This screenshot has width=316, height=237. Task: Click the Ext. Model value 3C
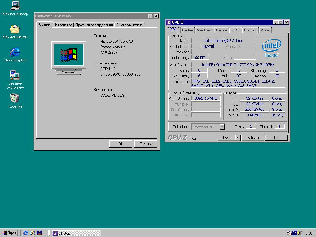point(239,76)
